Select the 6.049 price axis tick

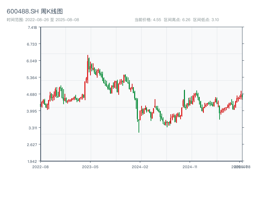(32, 61)
